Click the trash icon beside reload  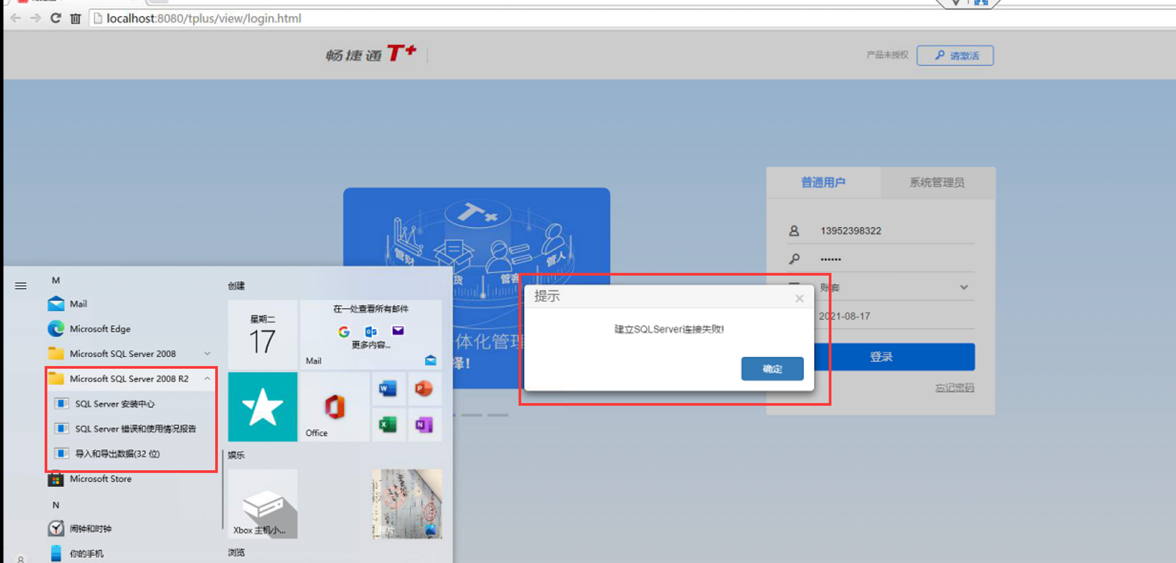tap(76, 19)
